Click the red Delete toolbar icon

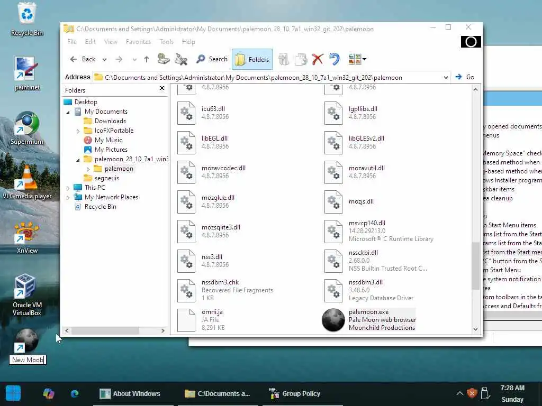[x=318, y=59]
